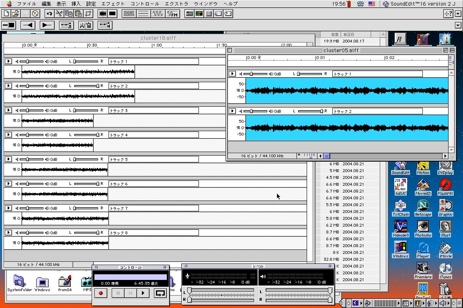Open the エフェクト menu

click(113, 4)
